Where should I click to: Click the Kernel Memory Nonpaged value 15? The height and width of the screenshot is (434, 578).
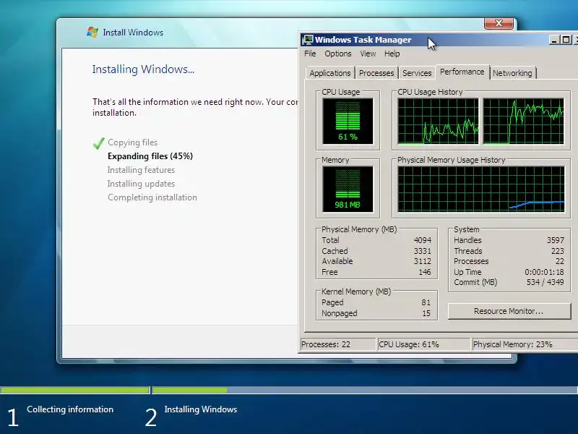426,313
